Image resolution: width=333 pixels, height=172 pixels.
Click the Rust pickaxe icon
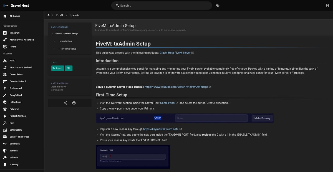[5, 123]
